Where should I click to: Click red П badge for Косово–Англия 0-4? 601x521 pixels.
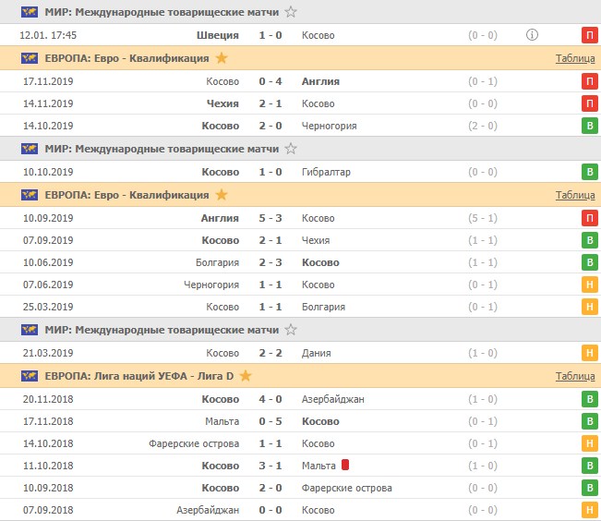coord(588,81)
